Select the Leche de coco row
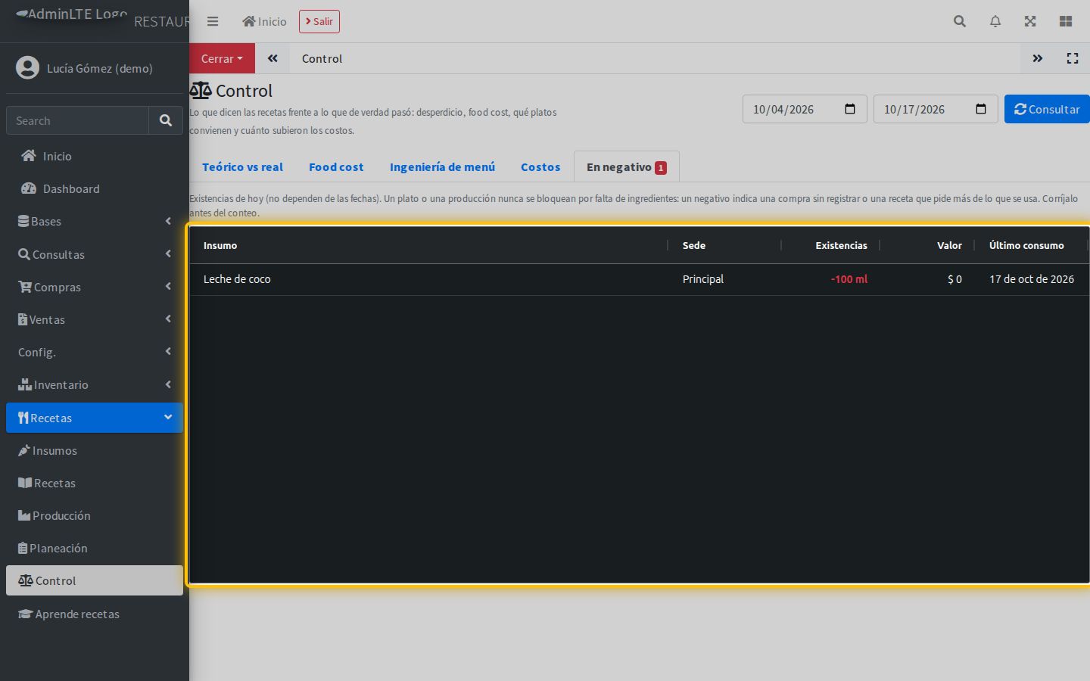This screenshot has height=681, width=1090. point(639,279)
